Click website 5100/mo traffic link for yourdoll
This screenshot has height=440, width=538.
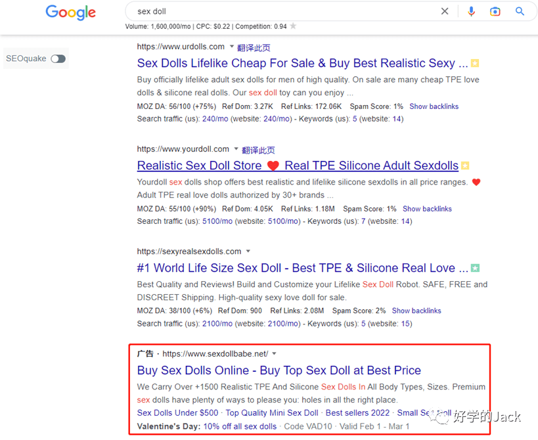(x=282, y=221)
